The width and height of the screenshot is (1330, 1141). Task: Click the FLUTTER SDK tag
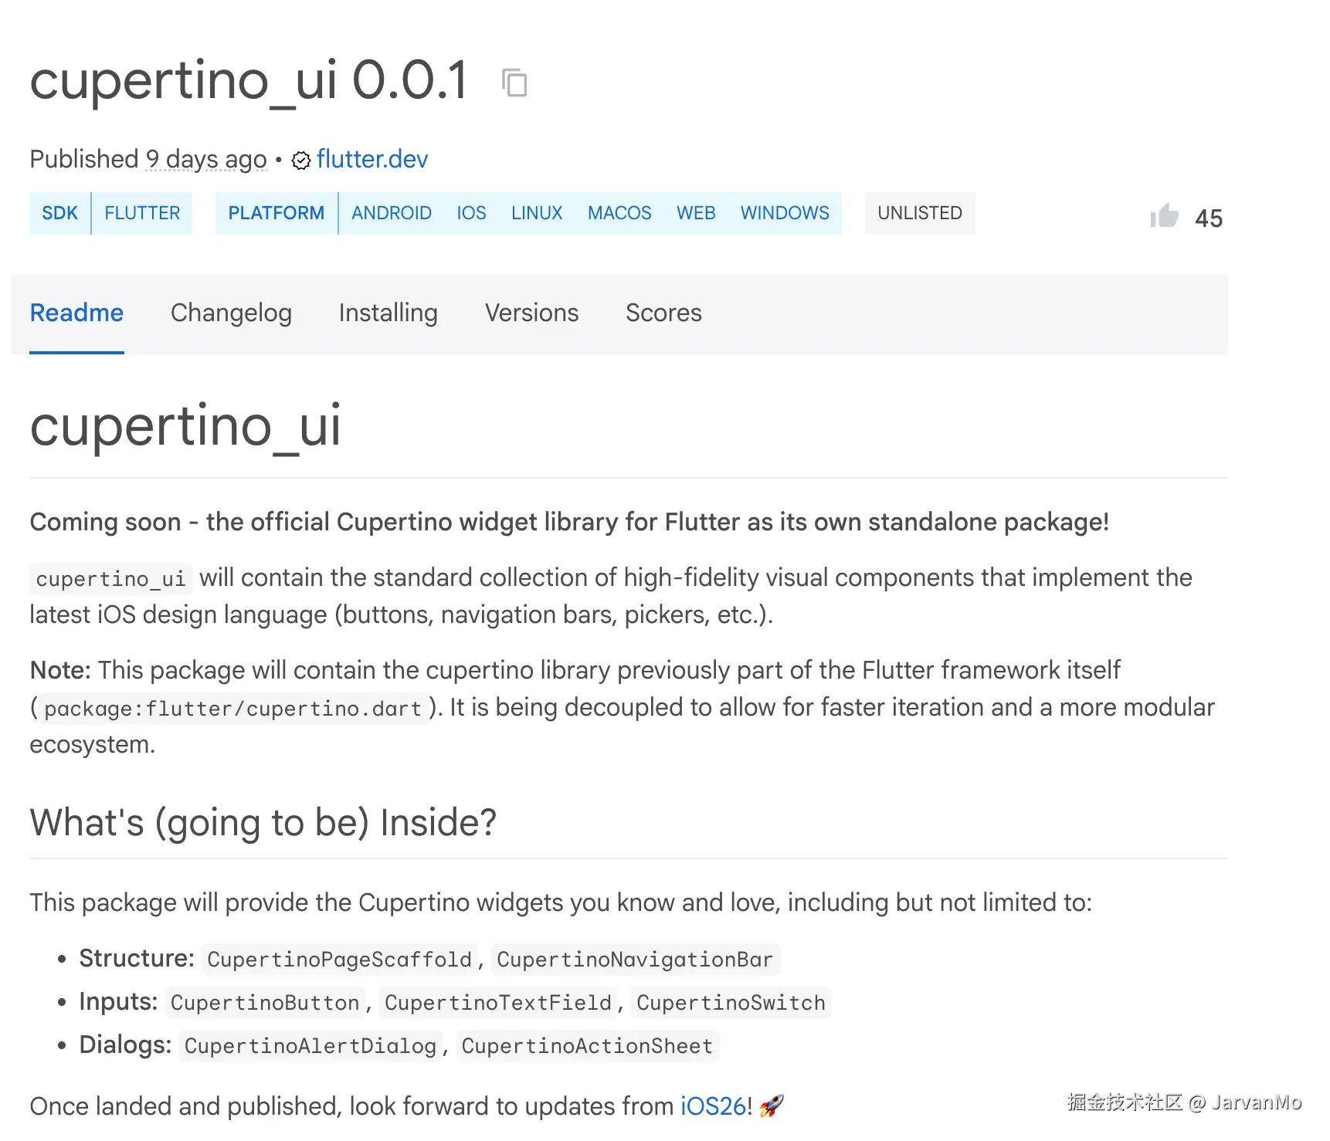(x=142, y=213)
